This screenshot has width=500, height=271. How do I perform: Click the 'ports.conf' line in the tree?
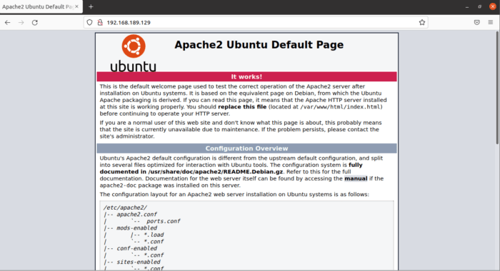pyautogui.click(x=164, y=221)
